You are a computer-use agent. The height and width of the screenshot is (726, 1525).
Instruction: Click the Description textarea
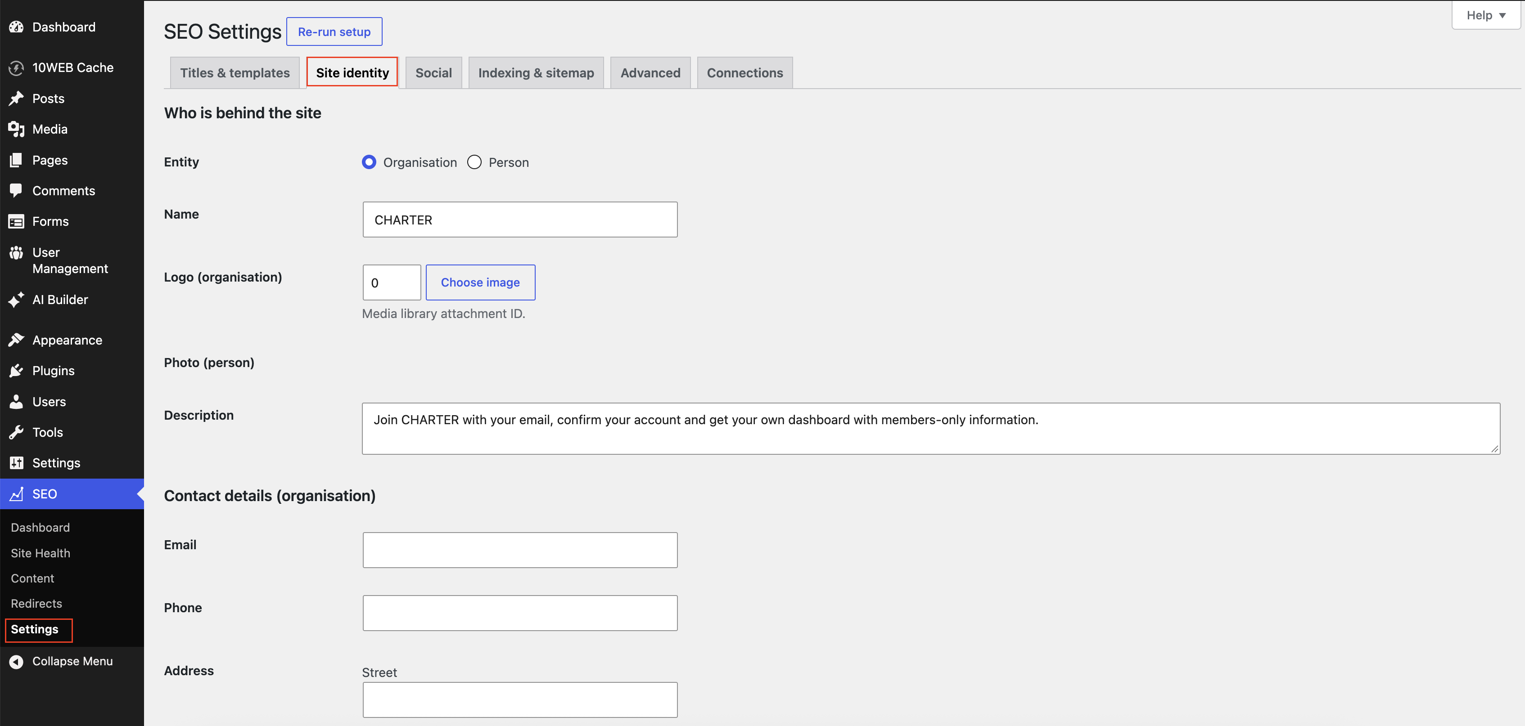[931, 428]
